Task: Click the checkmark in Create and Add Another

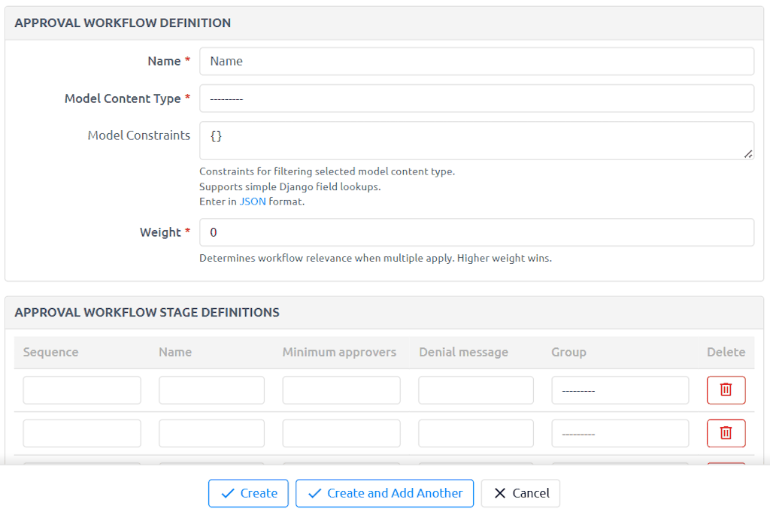Action: 317,493
